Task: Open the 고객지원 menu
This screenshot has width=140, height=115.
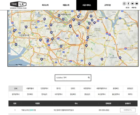Action: (x=108, y=5)
